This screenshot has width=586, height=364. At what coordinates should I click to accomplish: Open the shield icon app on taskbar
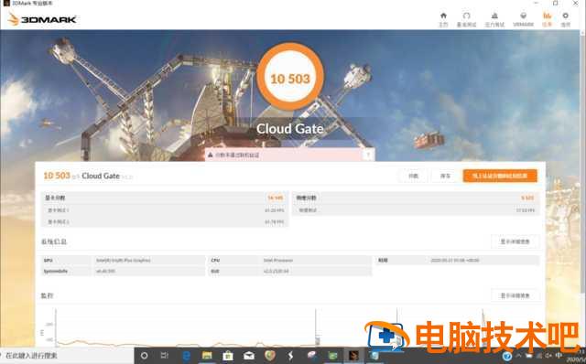click(x=269, y=356)
